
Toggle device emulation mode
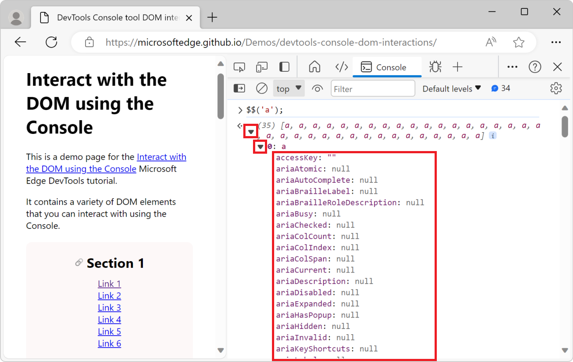[x=261, y=66]
